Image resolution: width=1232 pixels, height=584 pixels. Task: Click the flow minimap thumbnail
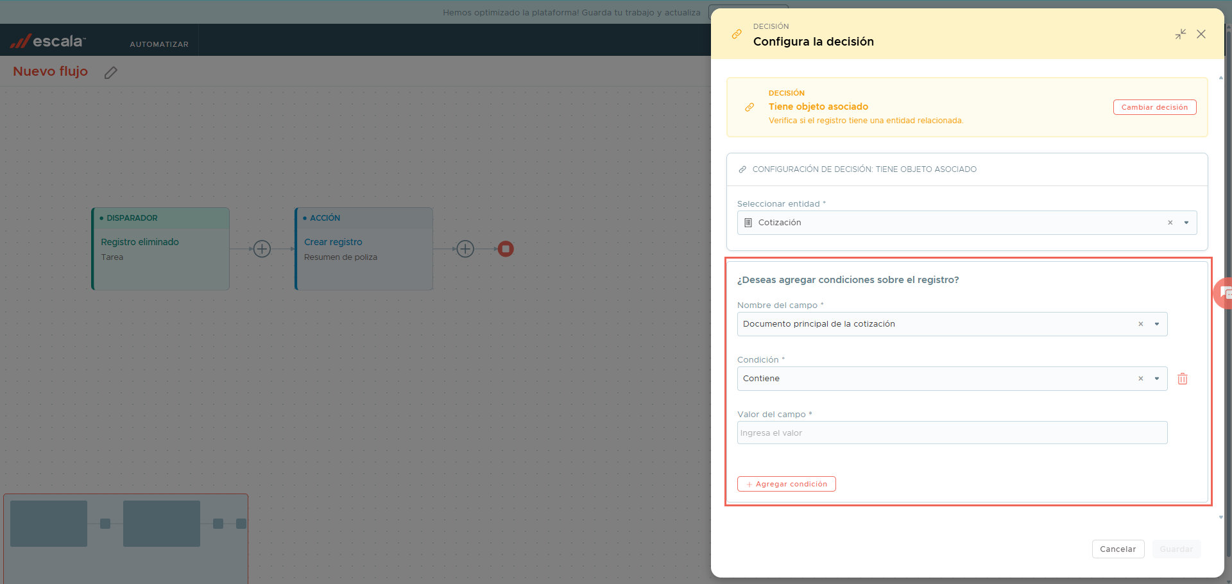[x=126, y=538]
